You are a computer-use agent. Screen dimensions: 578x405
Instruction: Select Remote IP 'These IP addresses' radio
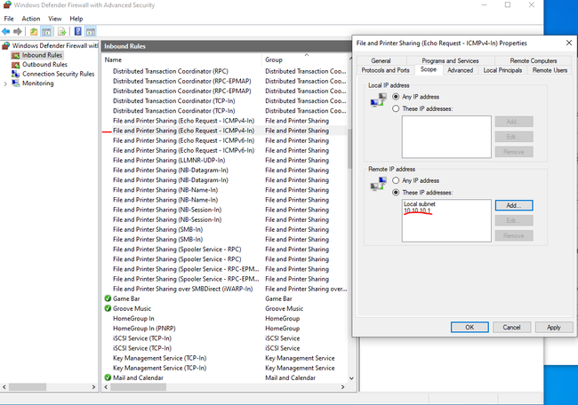(396, 192)
